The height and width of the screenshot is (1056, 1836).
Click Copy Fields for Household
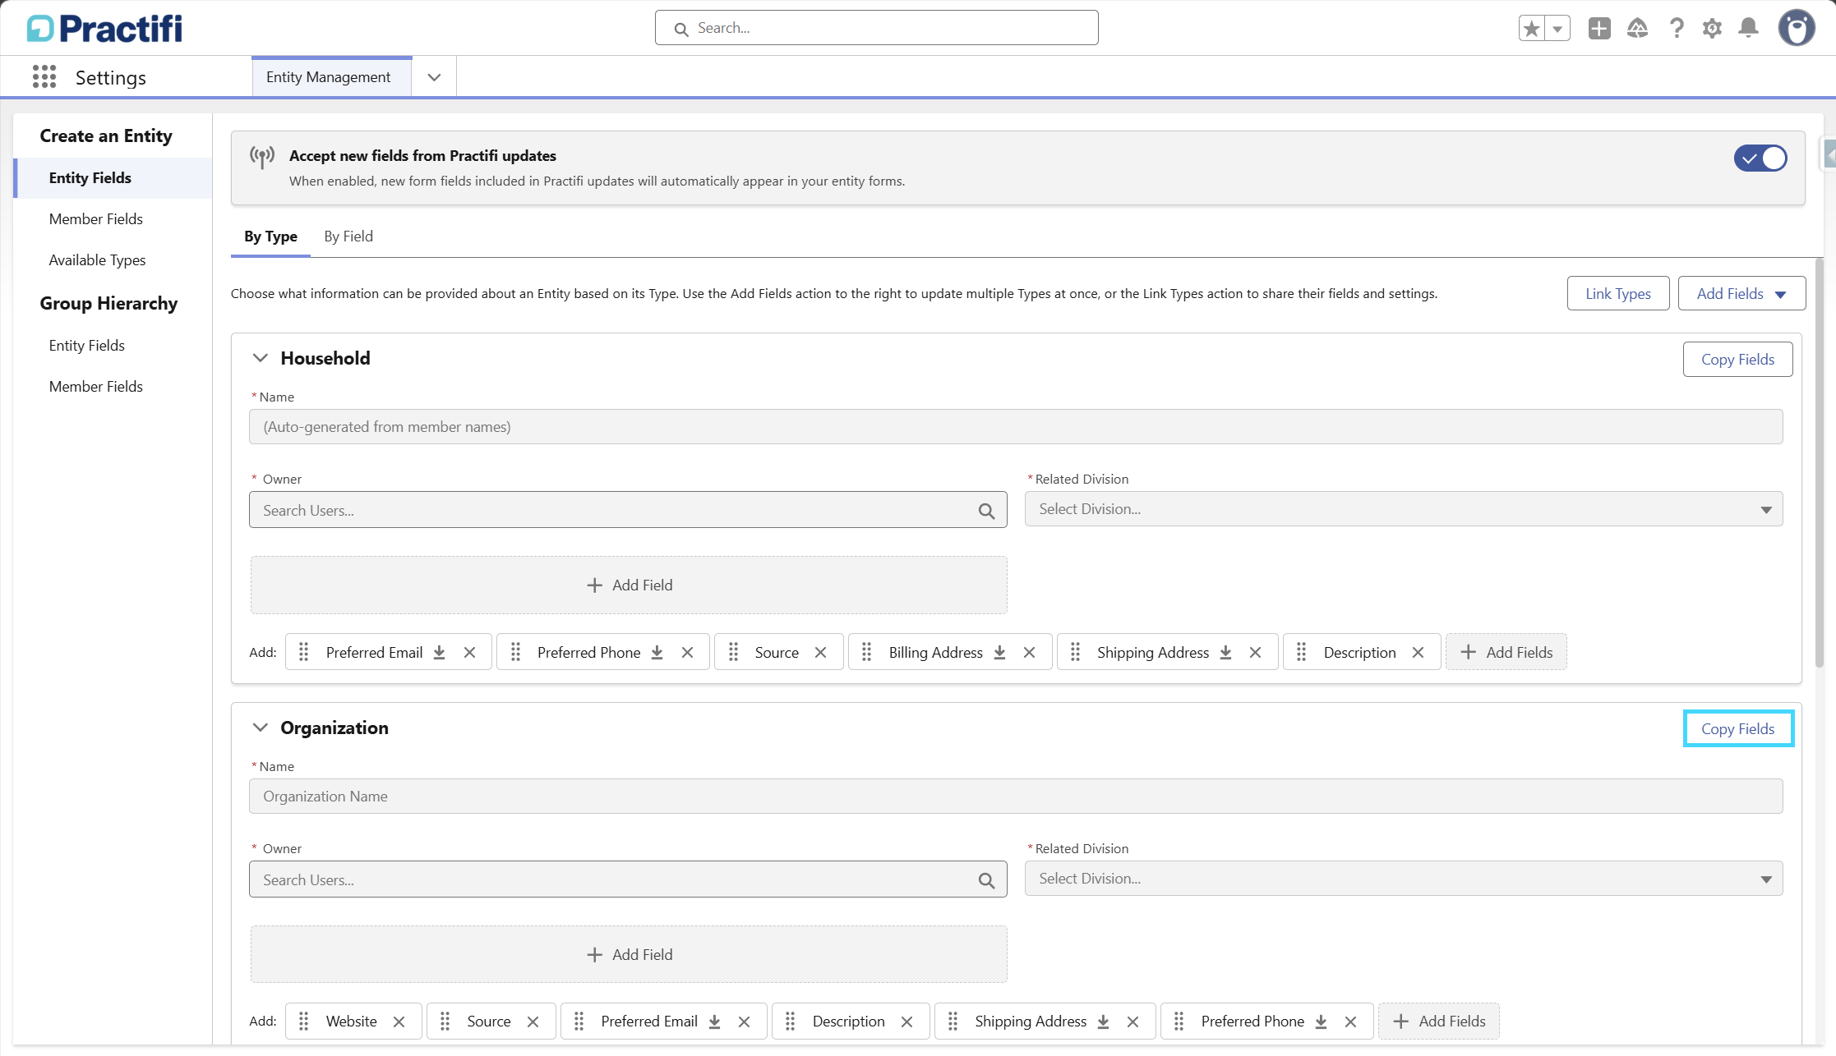tap(1737, 360)
